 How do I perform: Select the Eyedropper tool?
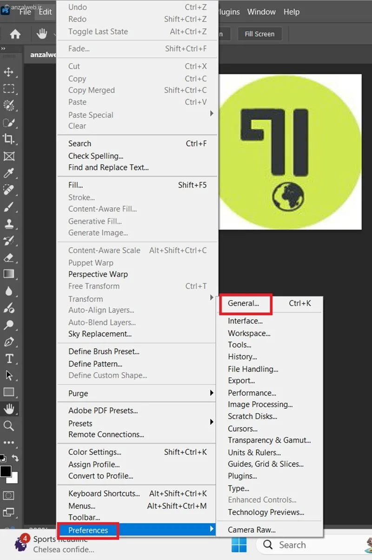pos(9,173)
